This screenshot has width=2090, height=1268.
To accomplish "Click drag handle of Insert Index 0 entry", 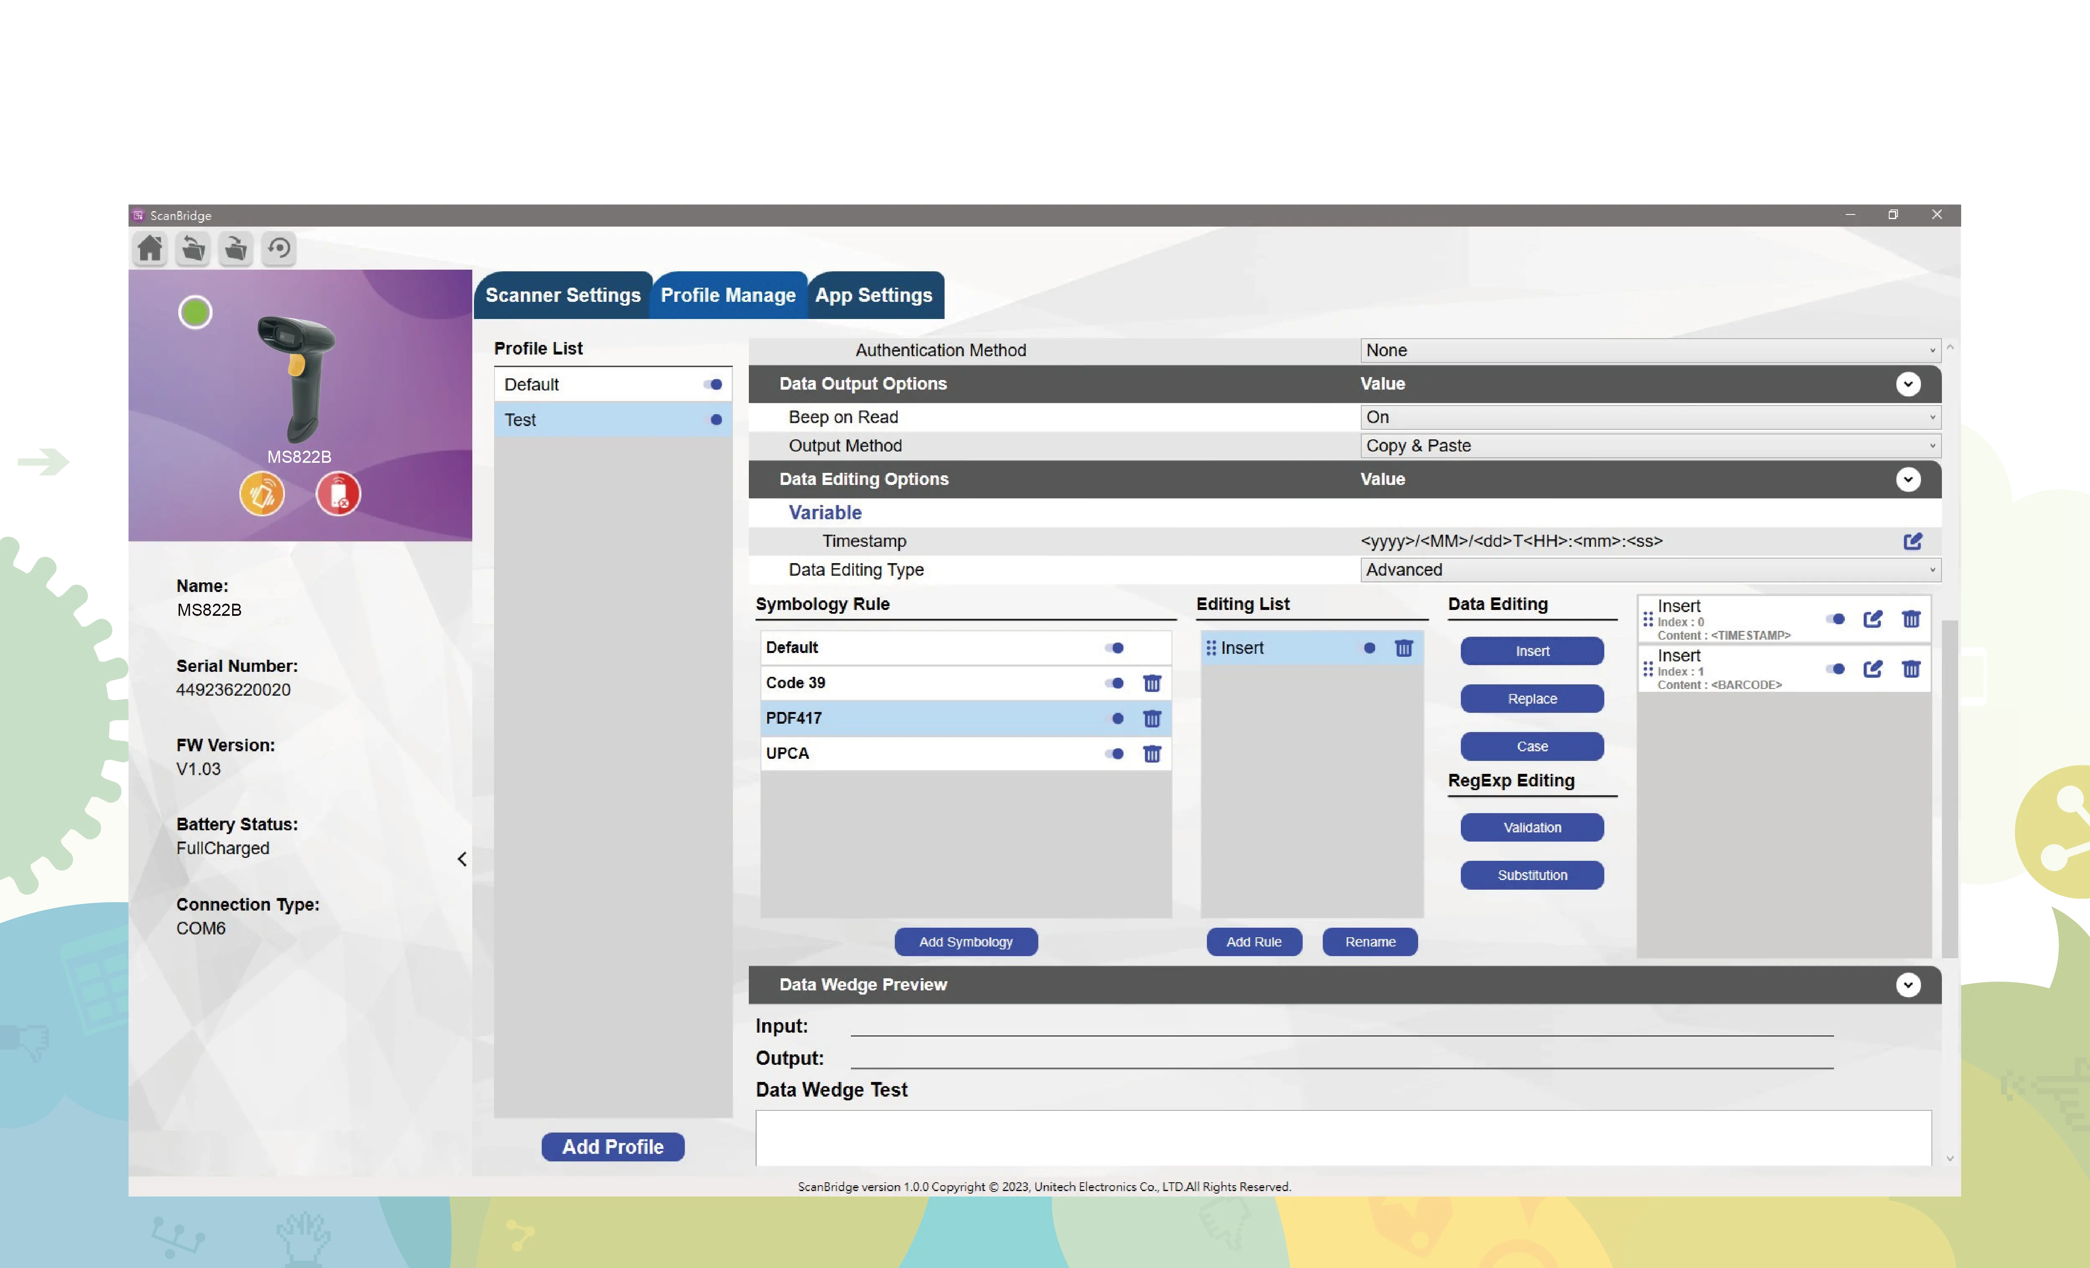I will click(x=1648, y=620).
